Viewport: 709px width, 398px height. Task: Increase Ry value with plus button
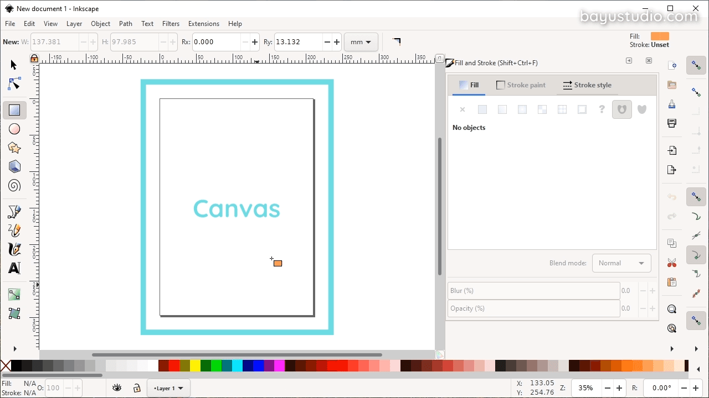coord(337,42)
